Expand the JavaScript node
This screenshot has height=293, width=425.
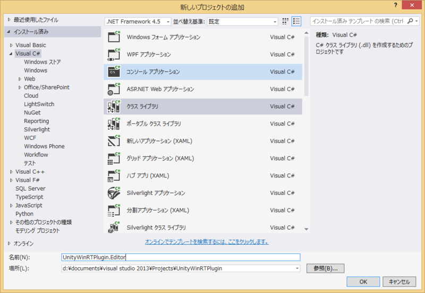pyautogui.click(x=11, y=206)
